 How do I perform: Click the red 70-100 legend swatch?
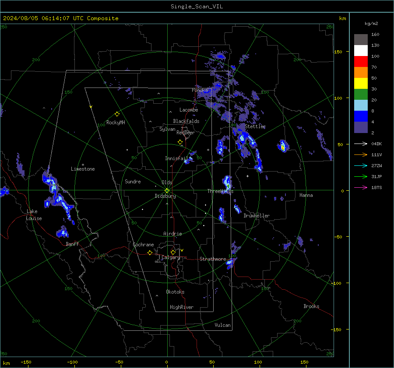click(x=361, y=62)
